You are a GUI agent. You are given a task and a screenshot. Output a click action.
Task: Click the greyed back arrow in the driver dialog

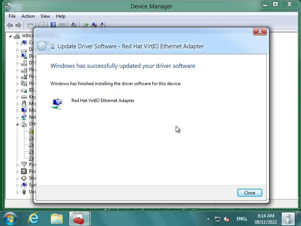click(41, 46)
